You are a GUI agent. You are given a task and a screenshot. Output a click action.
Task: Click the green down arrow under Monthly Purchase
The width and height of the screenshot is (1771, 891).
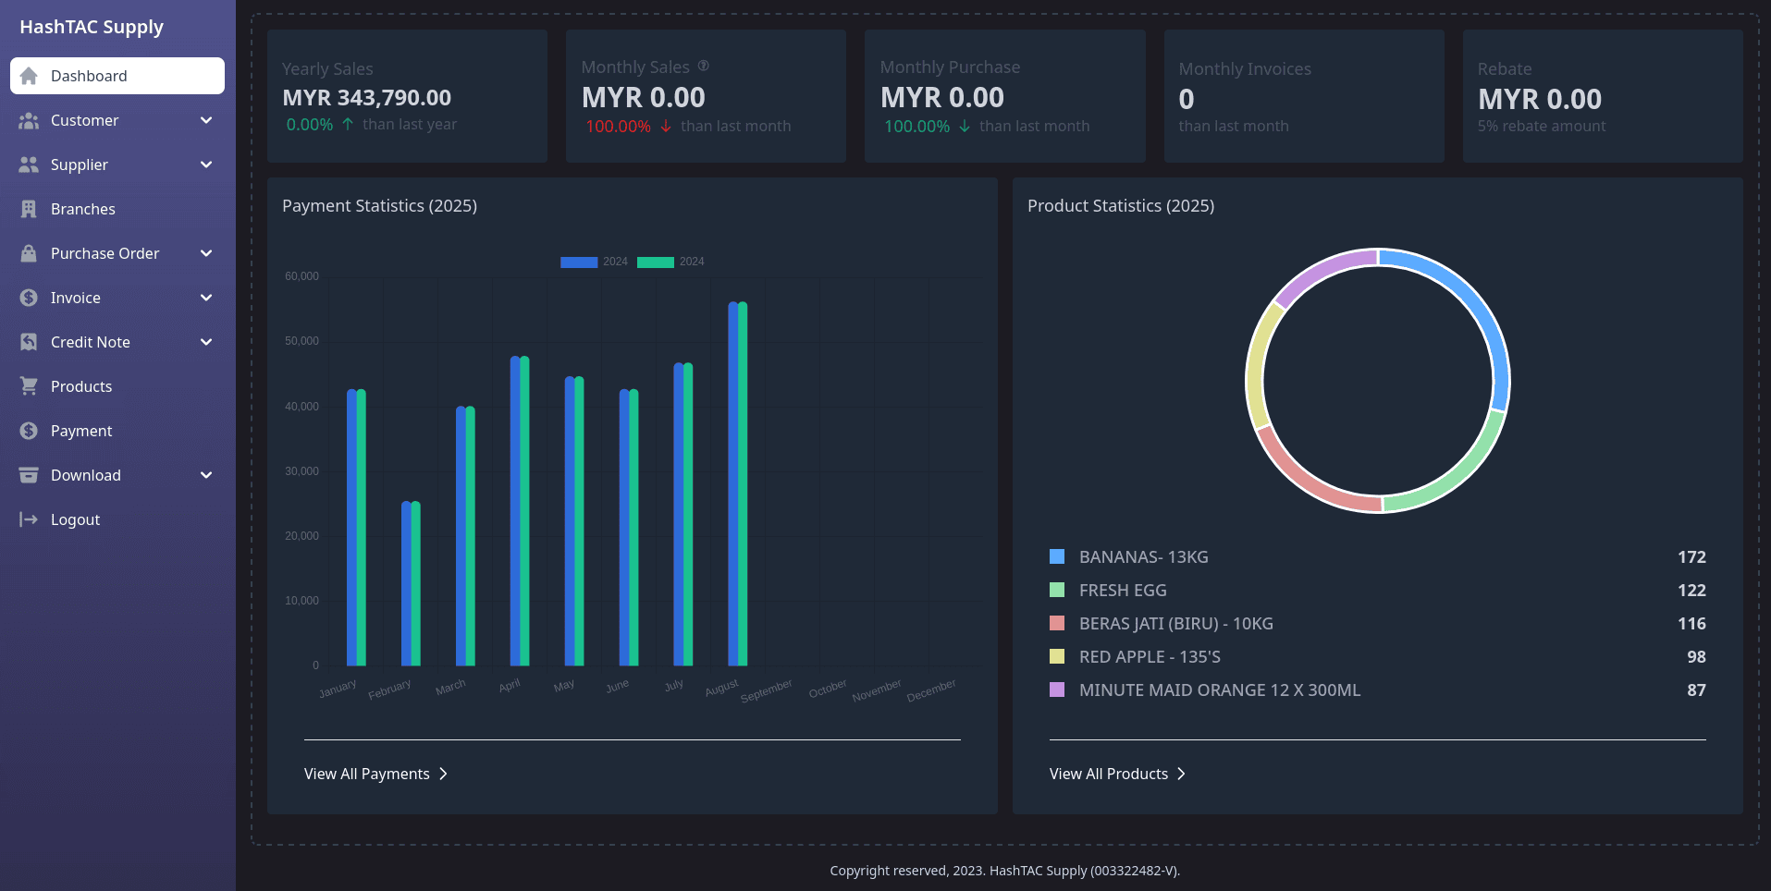[x=965, y=126]
